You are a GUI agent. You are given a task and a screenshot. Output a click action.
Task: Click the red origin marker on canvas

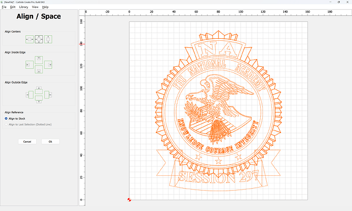129,200
